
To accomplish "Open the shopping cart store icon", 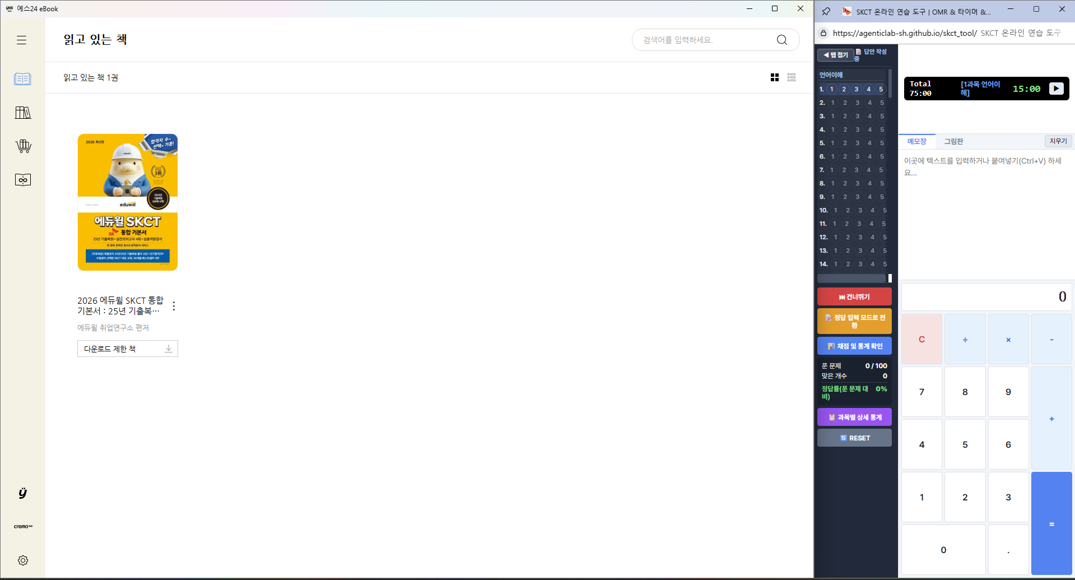I will tap(23, 146).
